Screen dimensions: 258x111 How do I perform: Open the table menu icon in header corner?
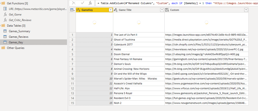(x=72, y=10)
